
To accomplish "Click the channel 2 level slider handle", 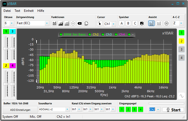I will point(6,84).
